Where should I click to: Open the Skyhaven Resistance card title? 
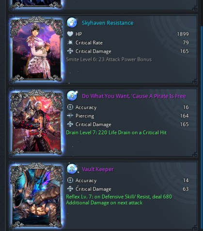pyautogui.click(x=108, y=23)
